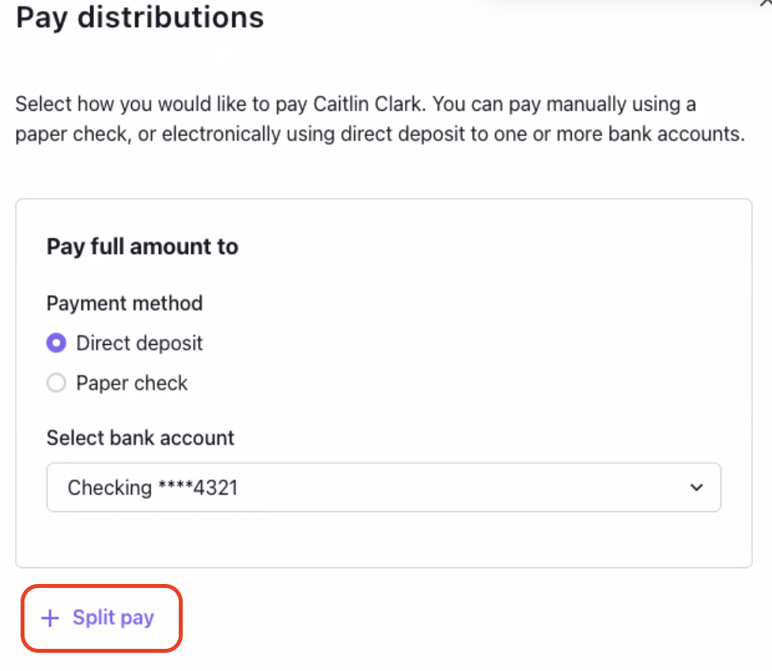
Task: Select the Direct deposit radio button
Action: tap(56, 343)
